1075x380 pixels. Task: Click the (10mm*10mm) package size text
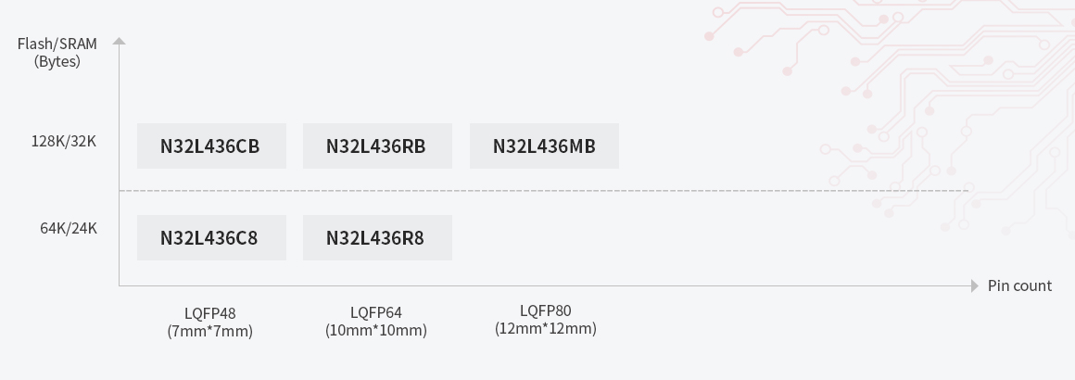pyautogui.click(x=376, y=330)
